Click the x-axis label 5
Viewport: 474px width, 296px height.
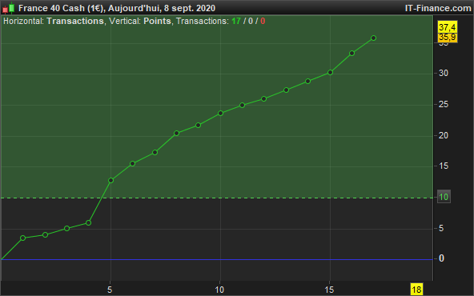[110, 290]
